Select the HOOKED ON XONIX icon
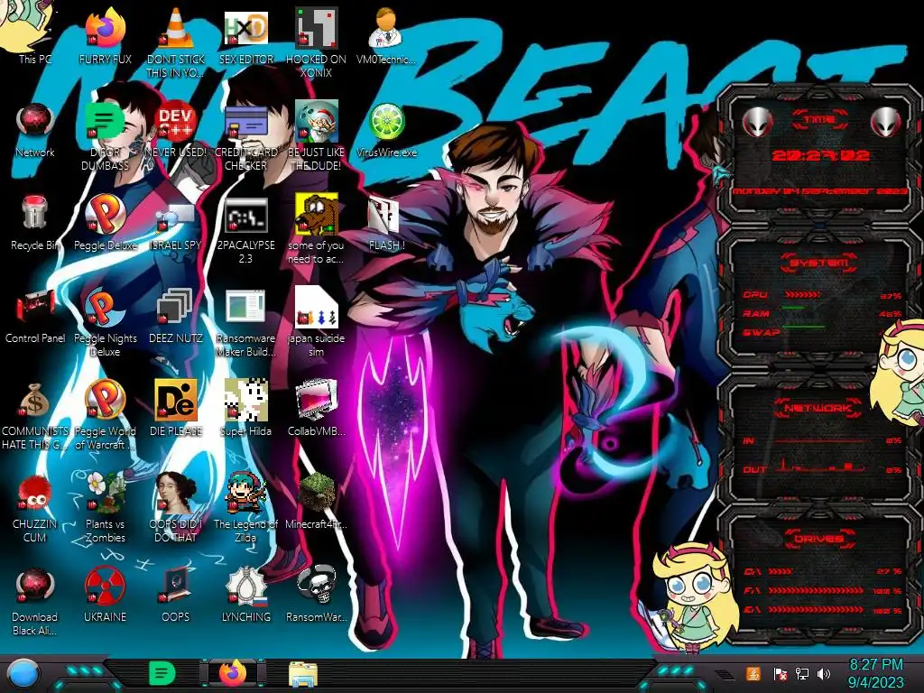The image size is (924, 693). [x=316, y=42]
